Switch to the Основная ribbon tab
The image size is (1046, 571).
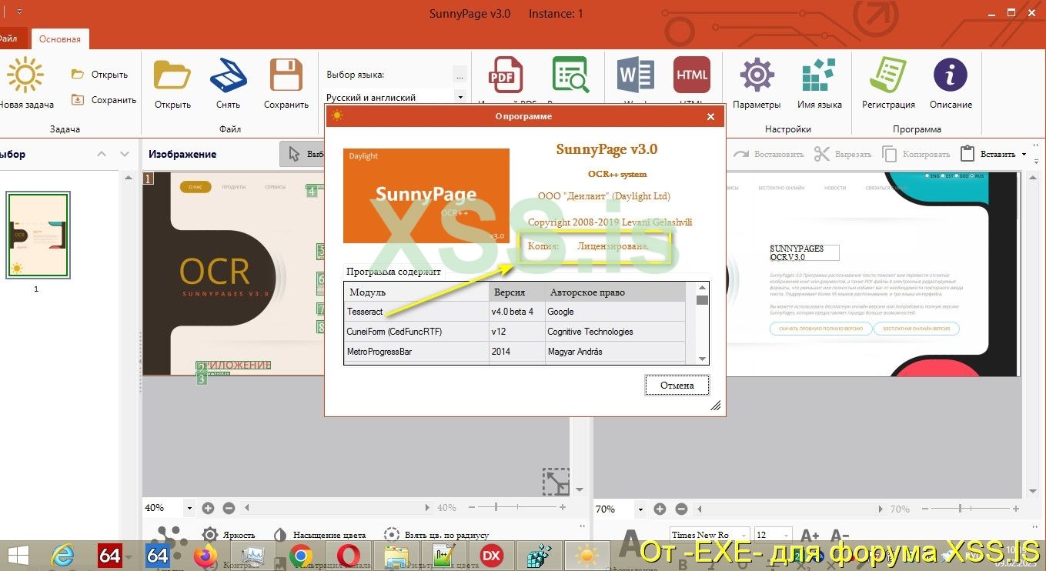[x=60, y=38]
